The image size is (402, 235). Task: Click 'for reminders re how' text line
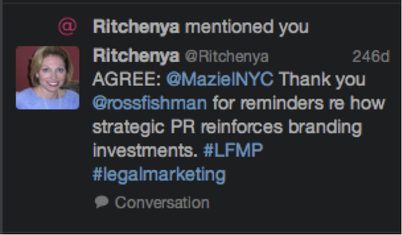coord(299,103)
